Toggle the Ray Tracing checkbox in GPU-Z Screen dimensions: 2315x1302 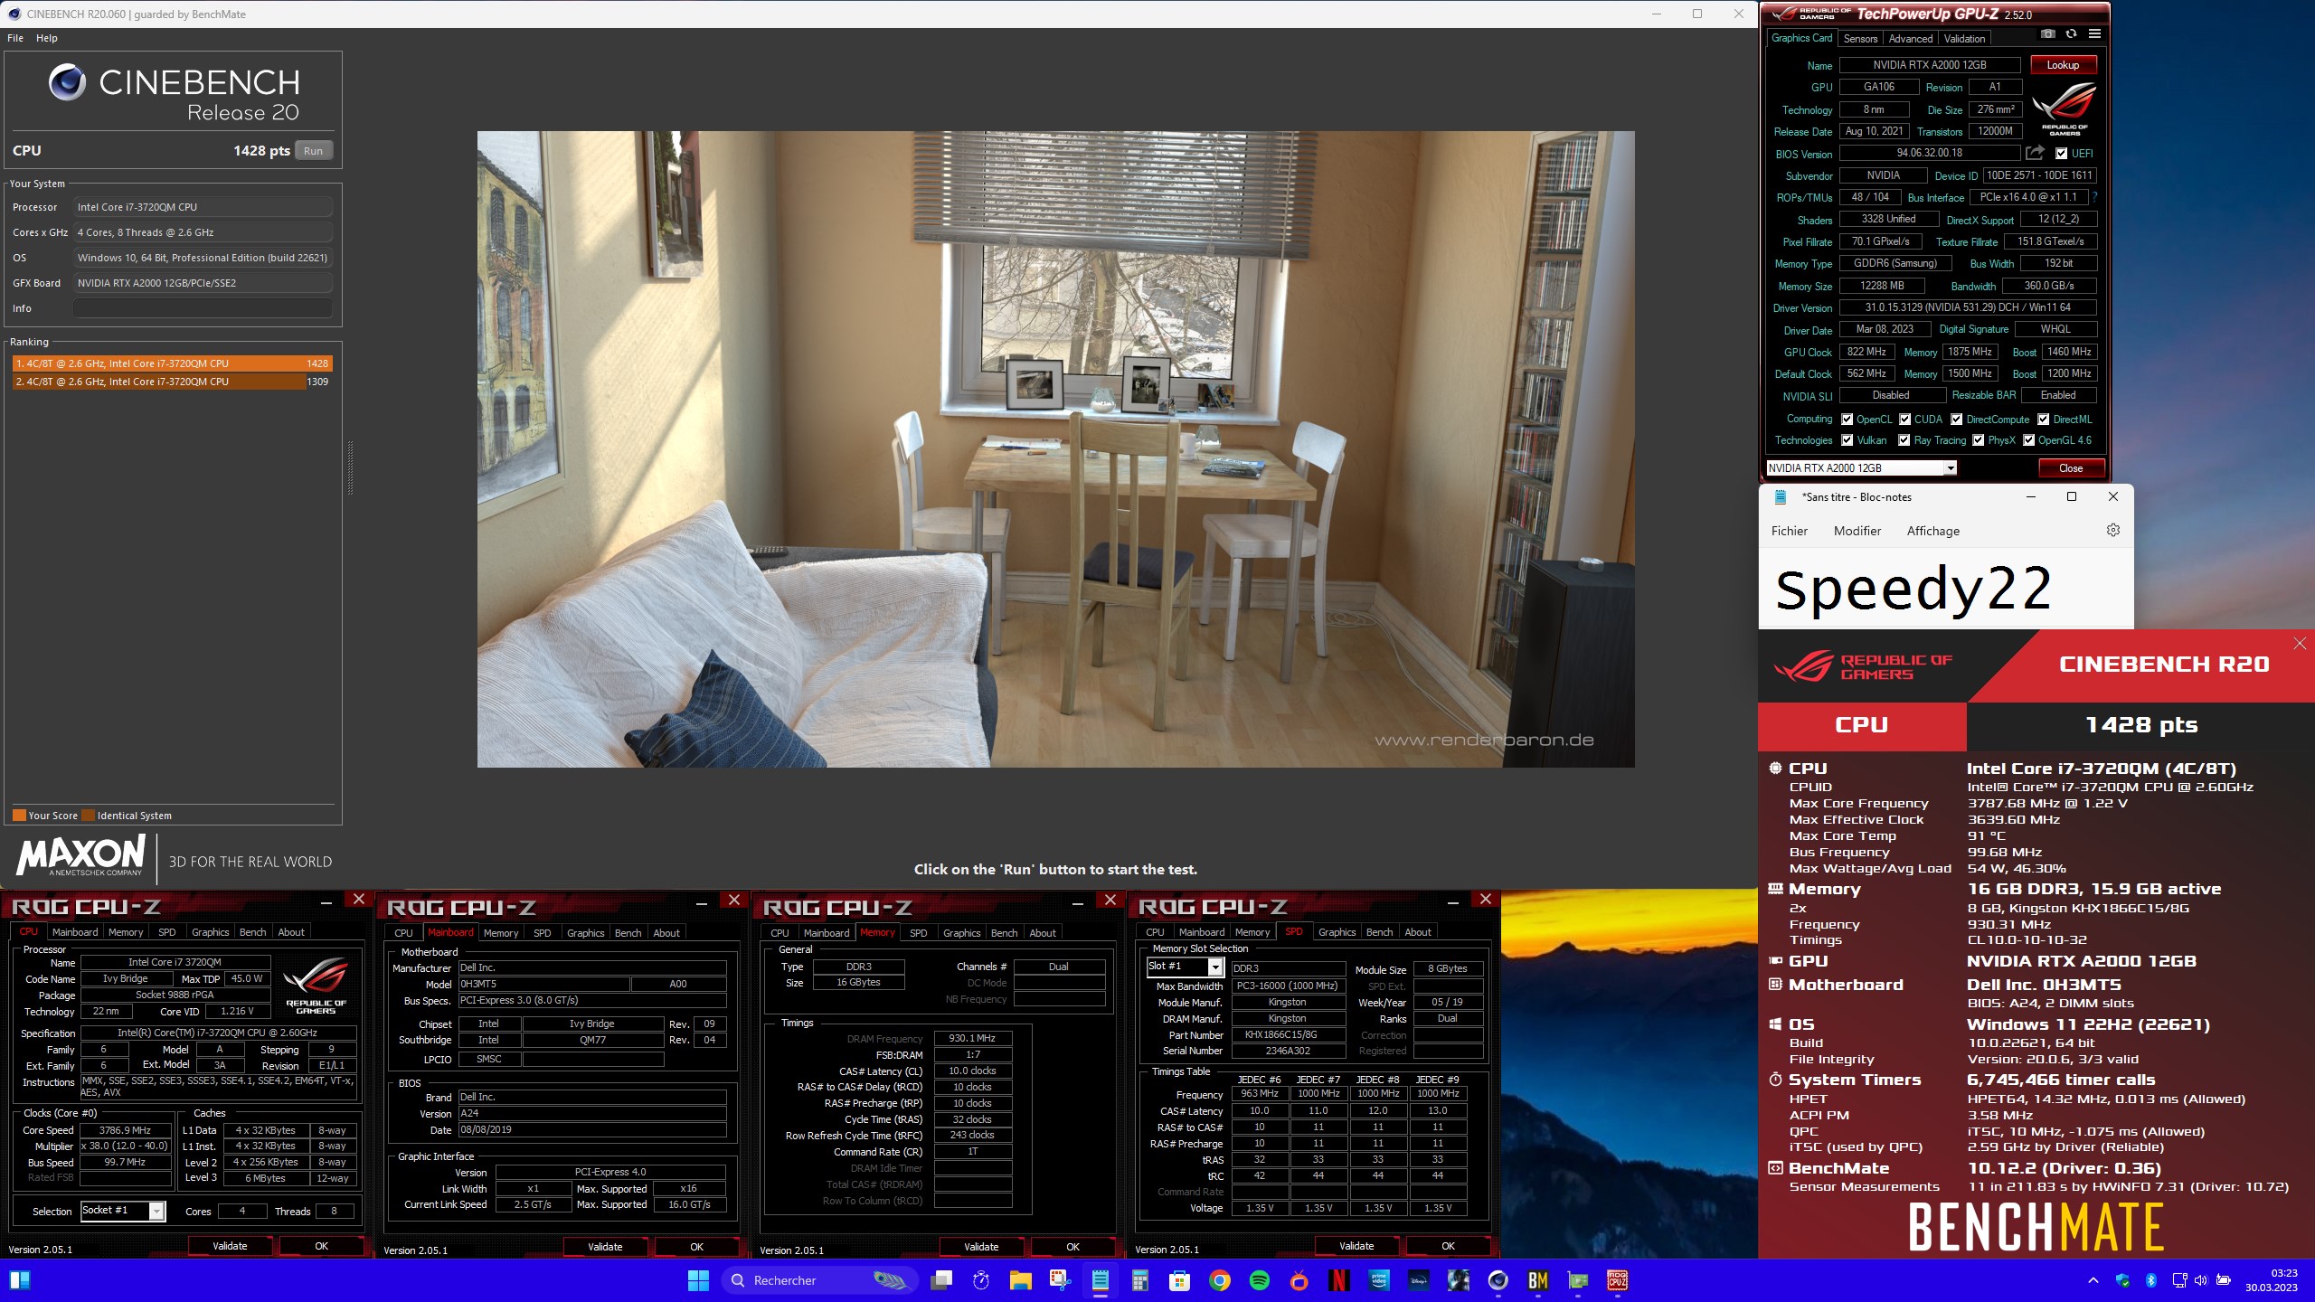click(1904, 440)
